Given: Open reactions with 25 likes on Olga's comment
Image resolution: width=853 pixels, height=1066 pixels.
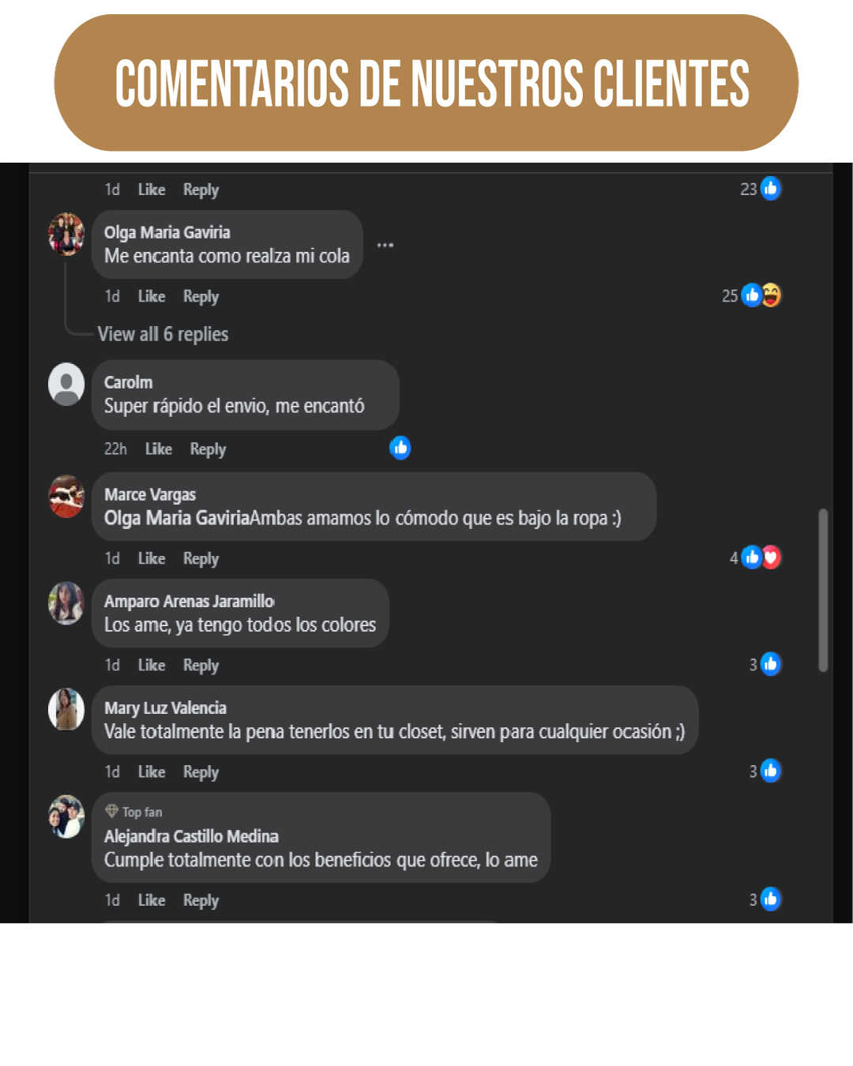Looking at the screenshot, I should point(751,295).
